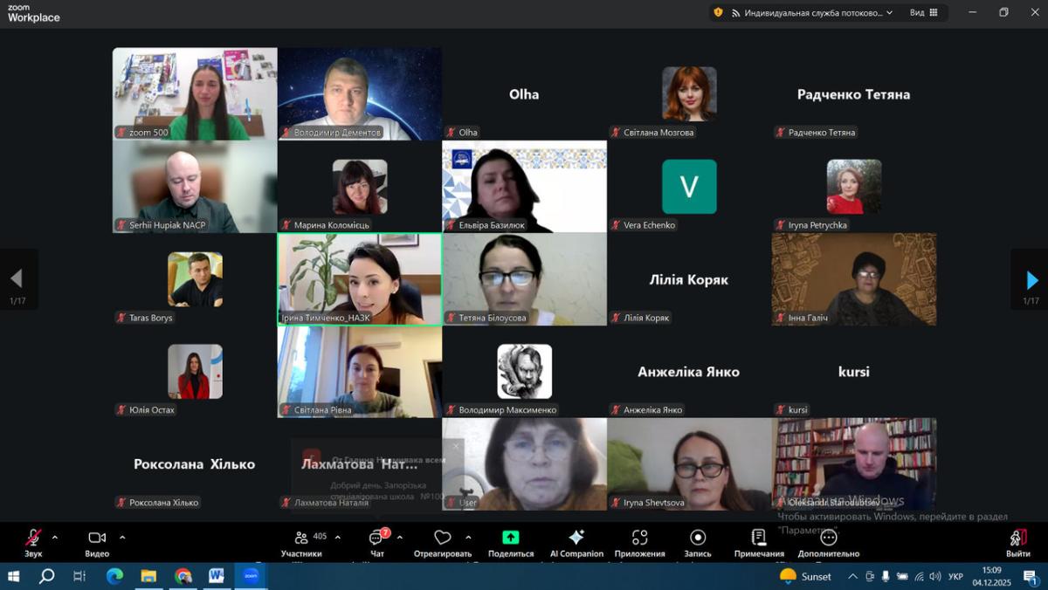Select Ельвіра Базилюк's video tile

tap(525, 187)
